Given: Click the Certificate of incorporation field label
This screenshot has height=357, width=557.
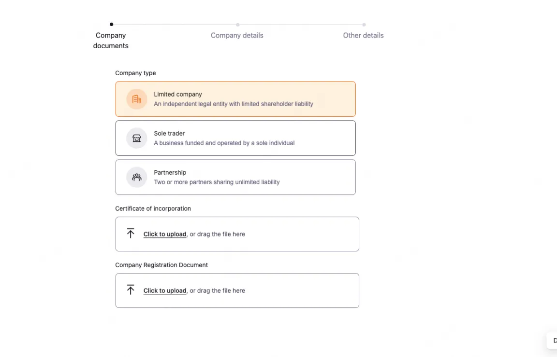Looking at the screenshot, I should (153, 208).
